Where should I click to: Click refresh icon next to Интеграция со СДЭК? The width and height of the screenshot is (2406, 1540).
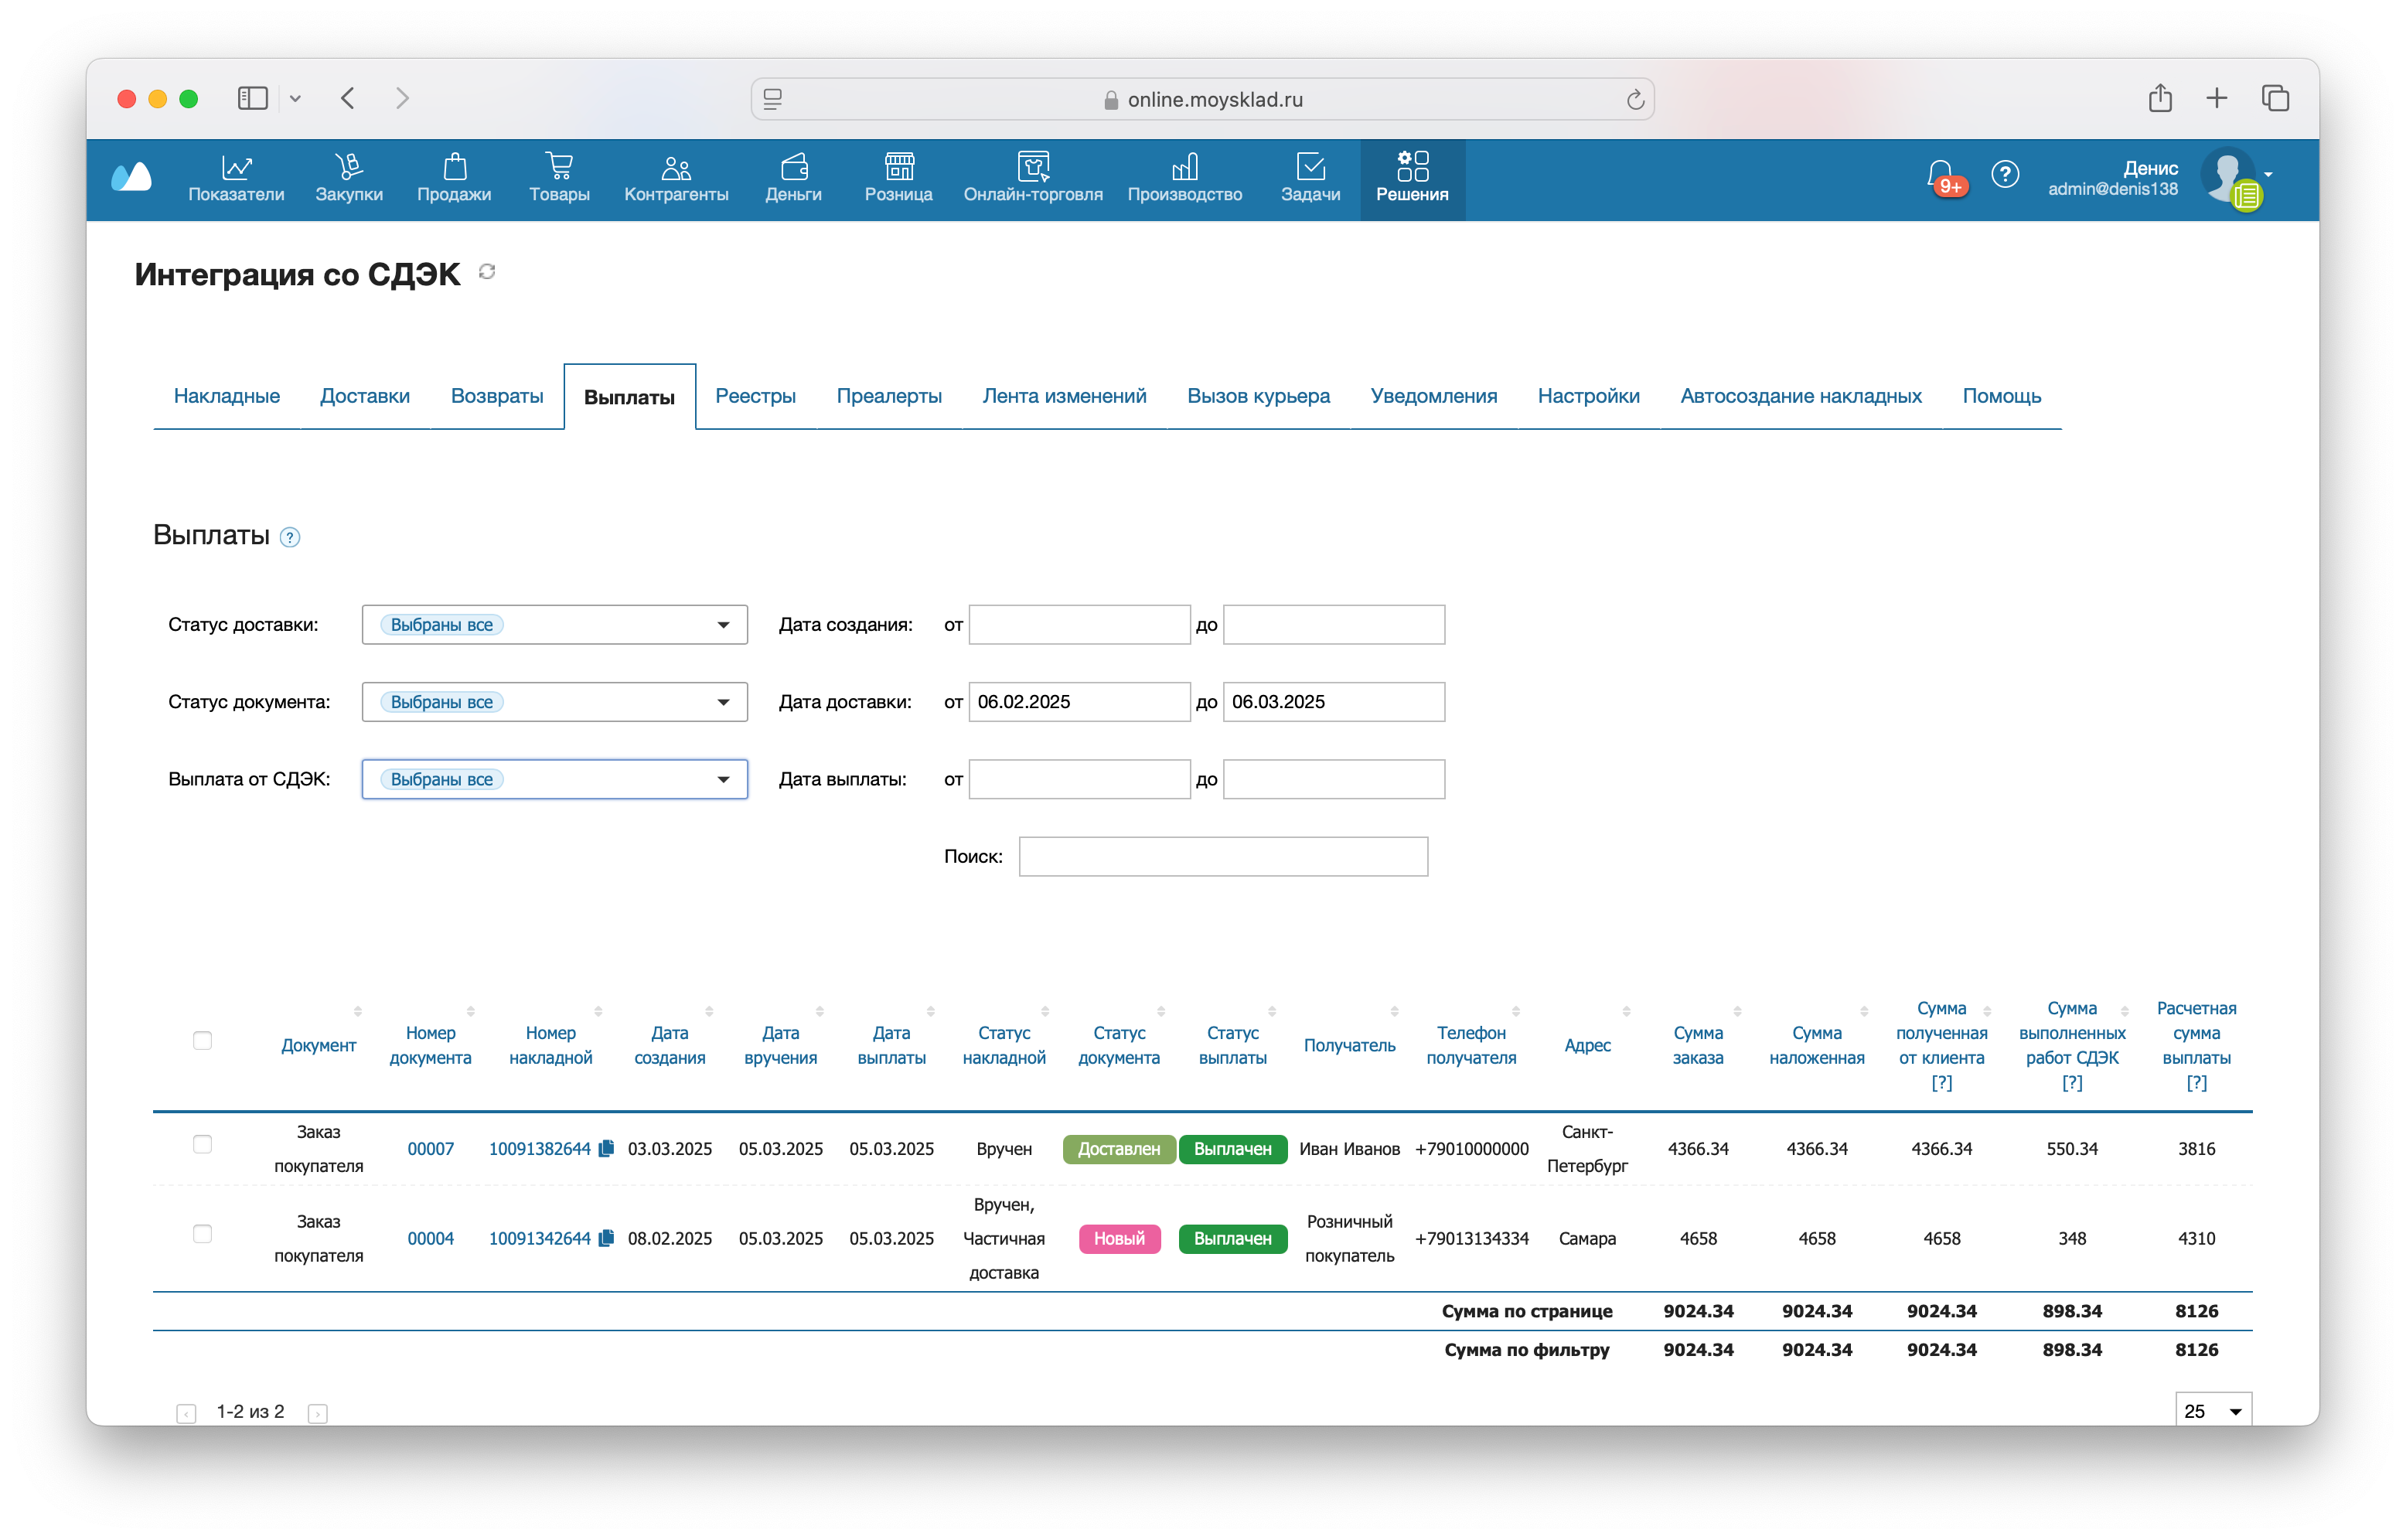pos(487,272)
